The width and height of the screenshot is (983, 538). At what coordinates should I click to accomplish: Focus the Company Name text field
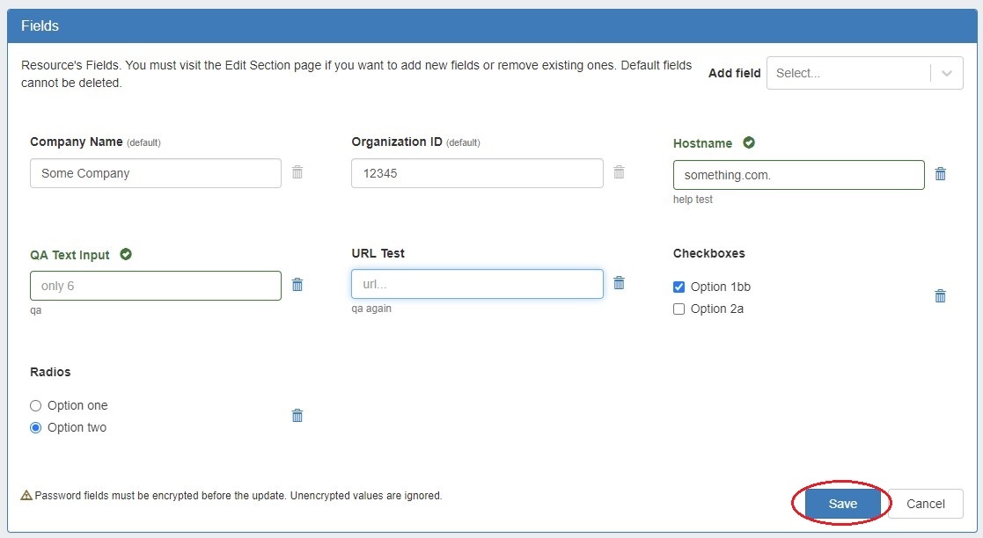point(156,173)
